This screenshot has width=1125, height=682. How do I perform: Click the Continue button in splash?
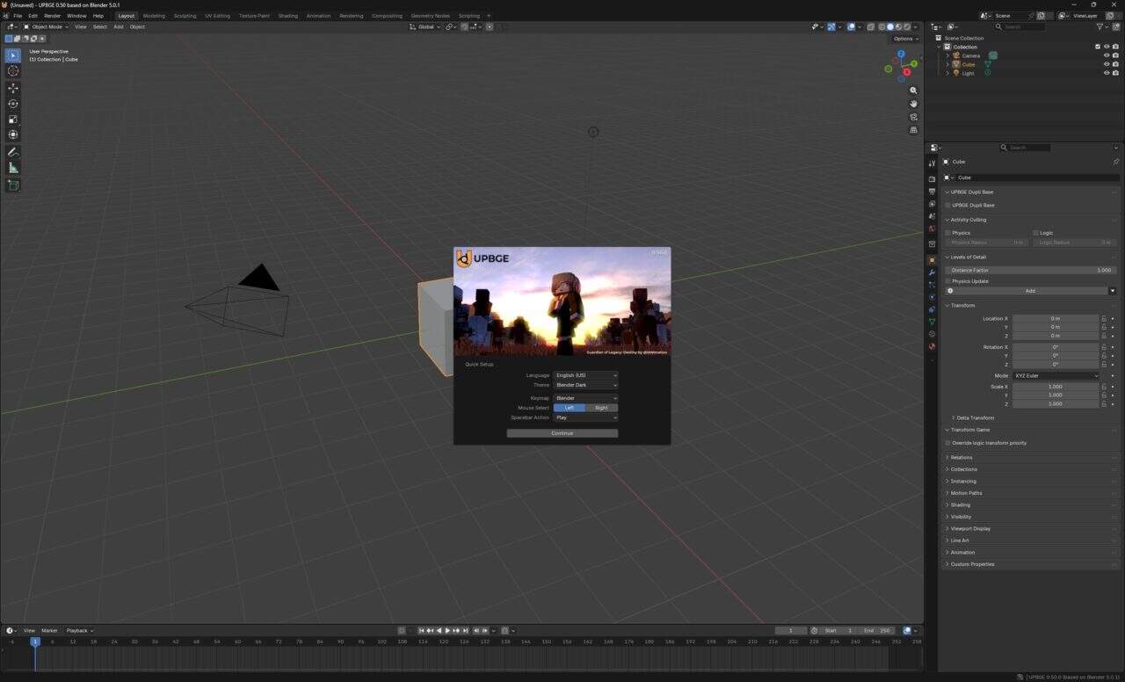pyautogui.click(x=562, y=433)
